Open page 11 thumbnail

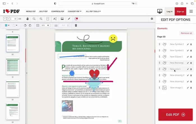(13, 66)
